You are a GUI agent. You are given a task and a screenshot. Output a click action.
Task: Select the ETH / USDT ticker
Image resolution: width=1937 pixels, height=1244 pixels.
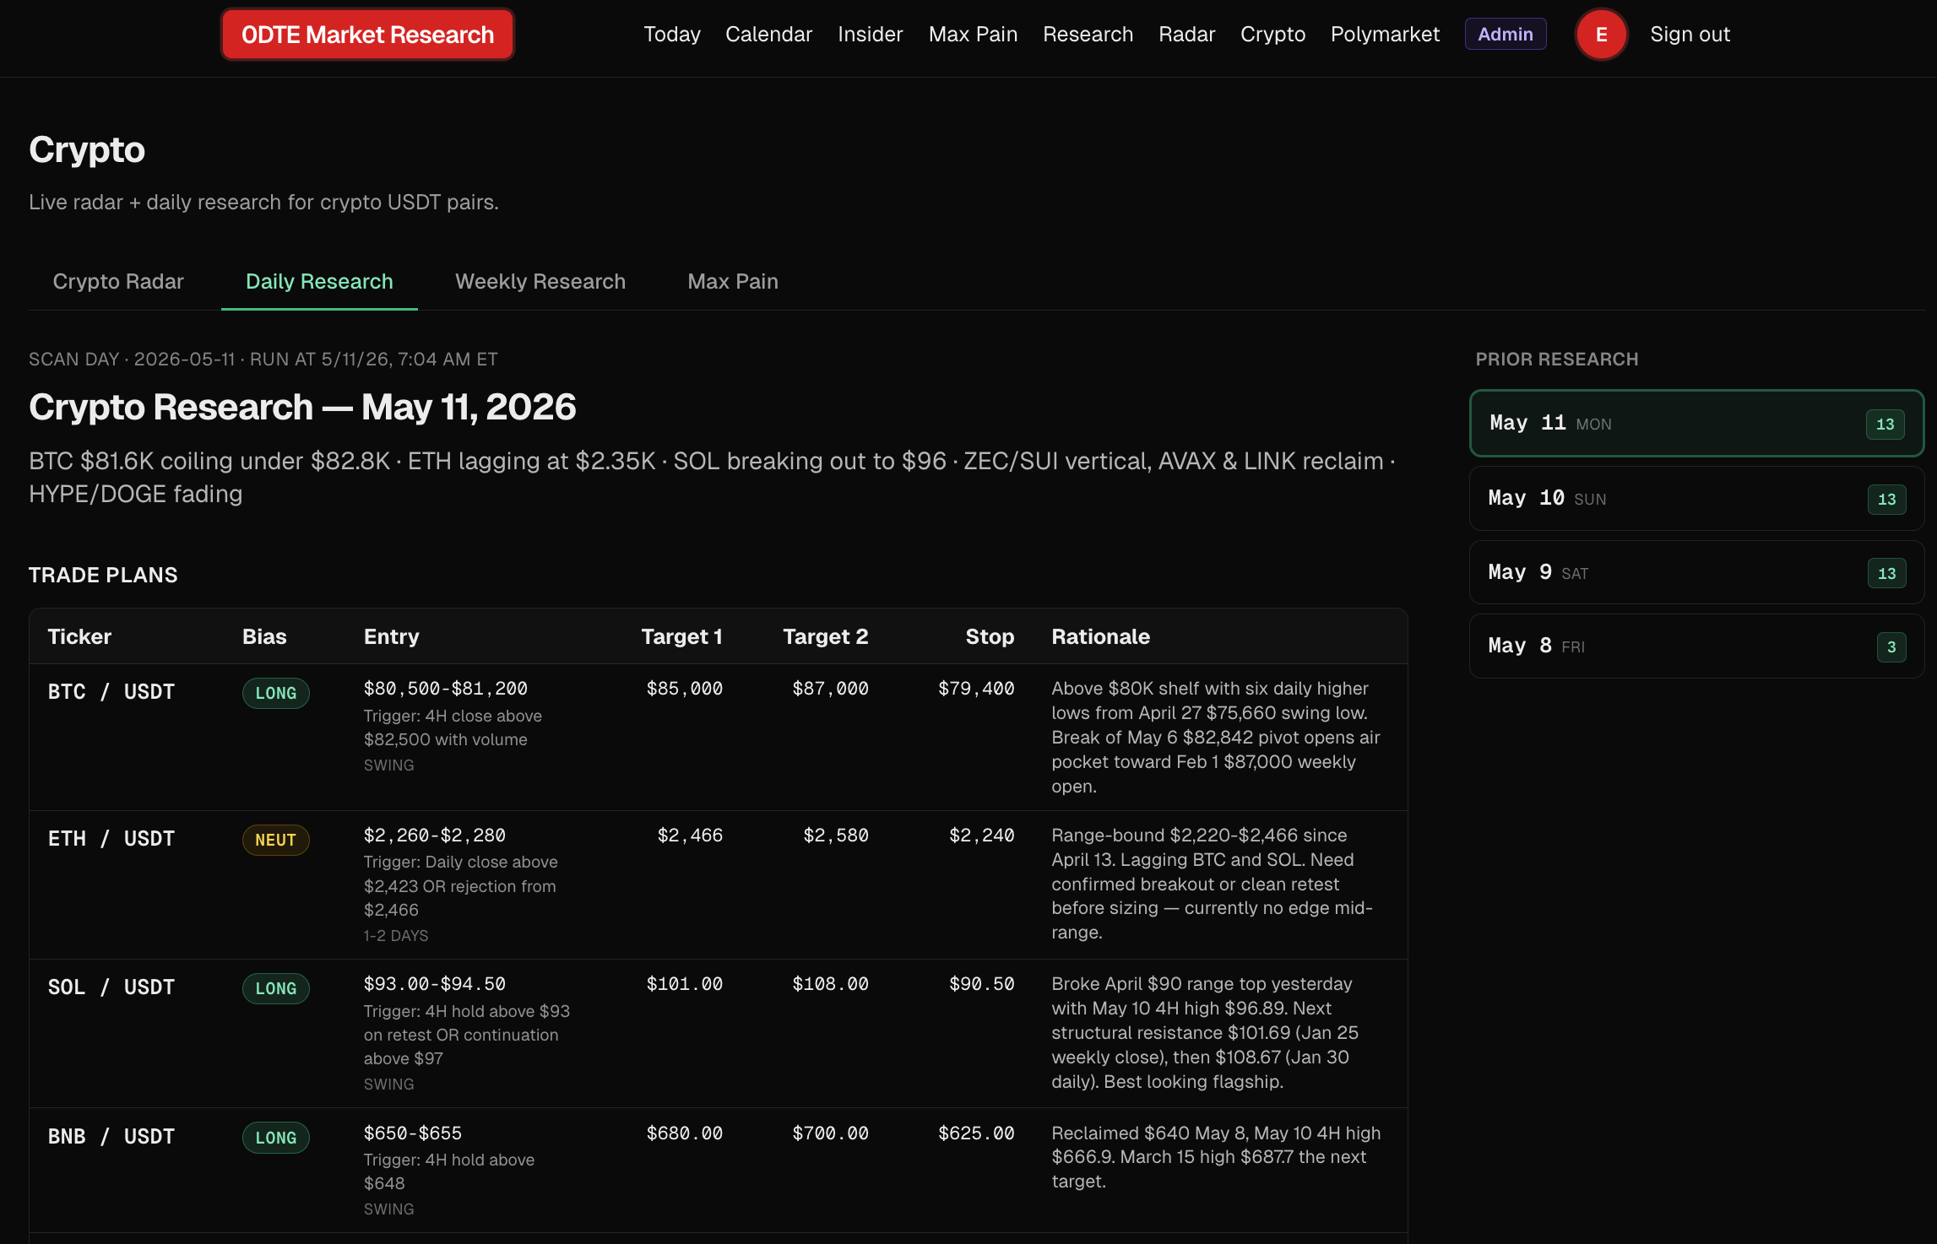click(111, 839)
